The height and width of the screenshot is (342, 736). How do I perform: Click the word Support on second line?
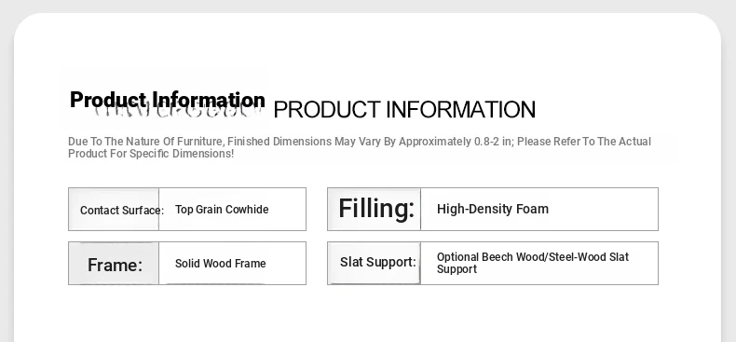[x=457, y=269]
